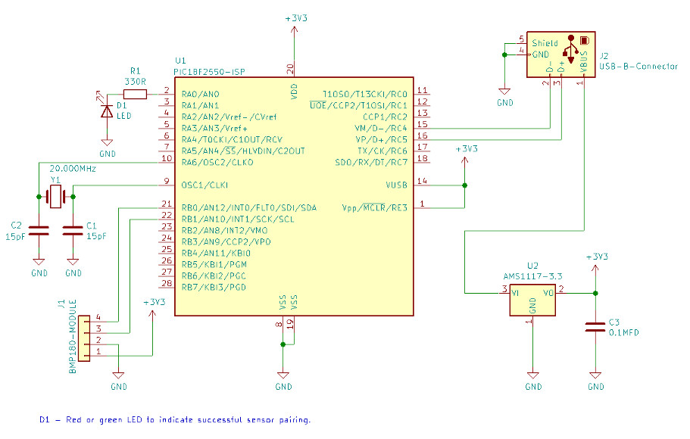Click the Vpp/MCLR/RE3 pin label

coord(375,207)
